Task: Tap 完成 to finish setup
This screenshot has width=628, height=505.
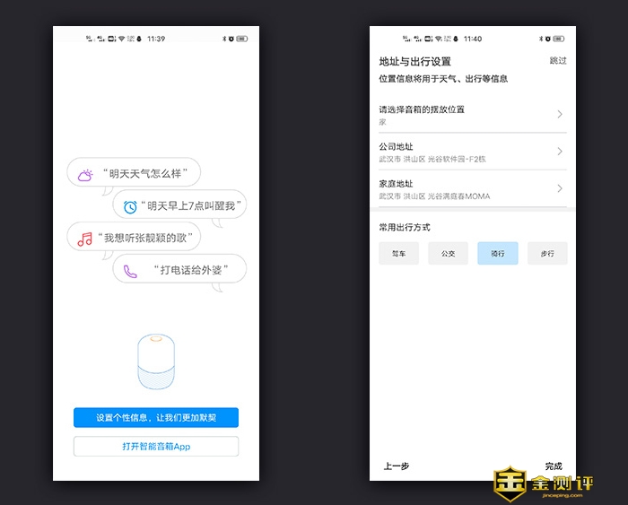Action: pyautogui.click(x=554, y=466)
